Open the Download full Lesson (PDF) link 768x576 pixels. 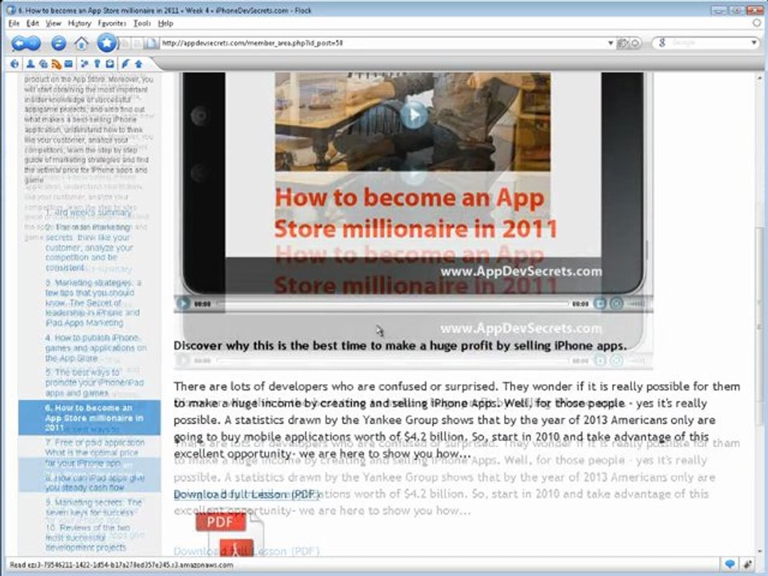tap(246, 494)
